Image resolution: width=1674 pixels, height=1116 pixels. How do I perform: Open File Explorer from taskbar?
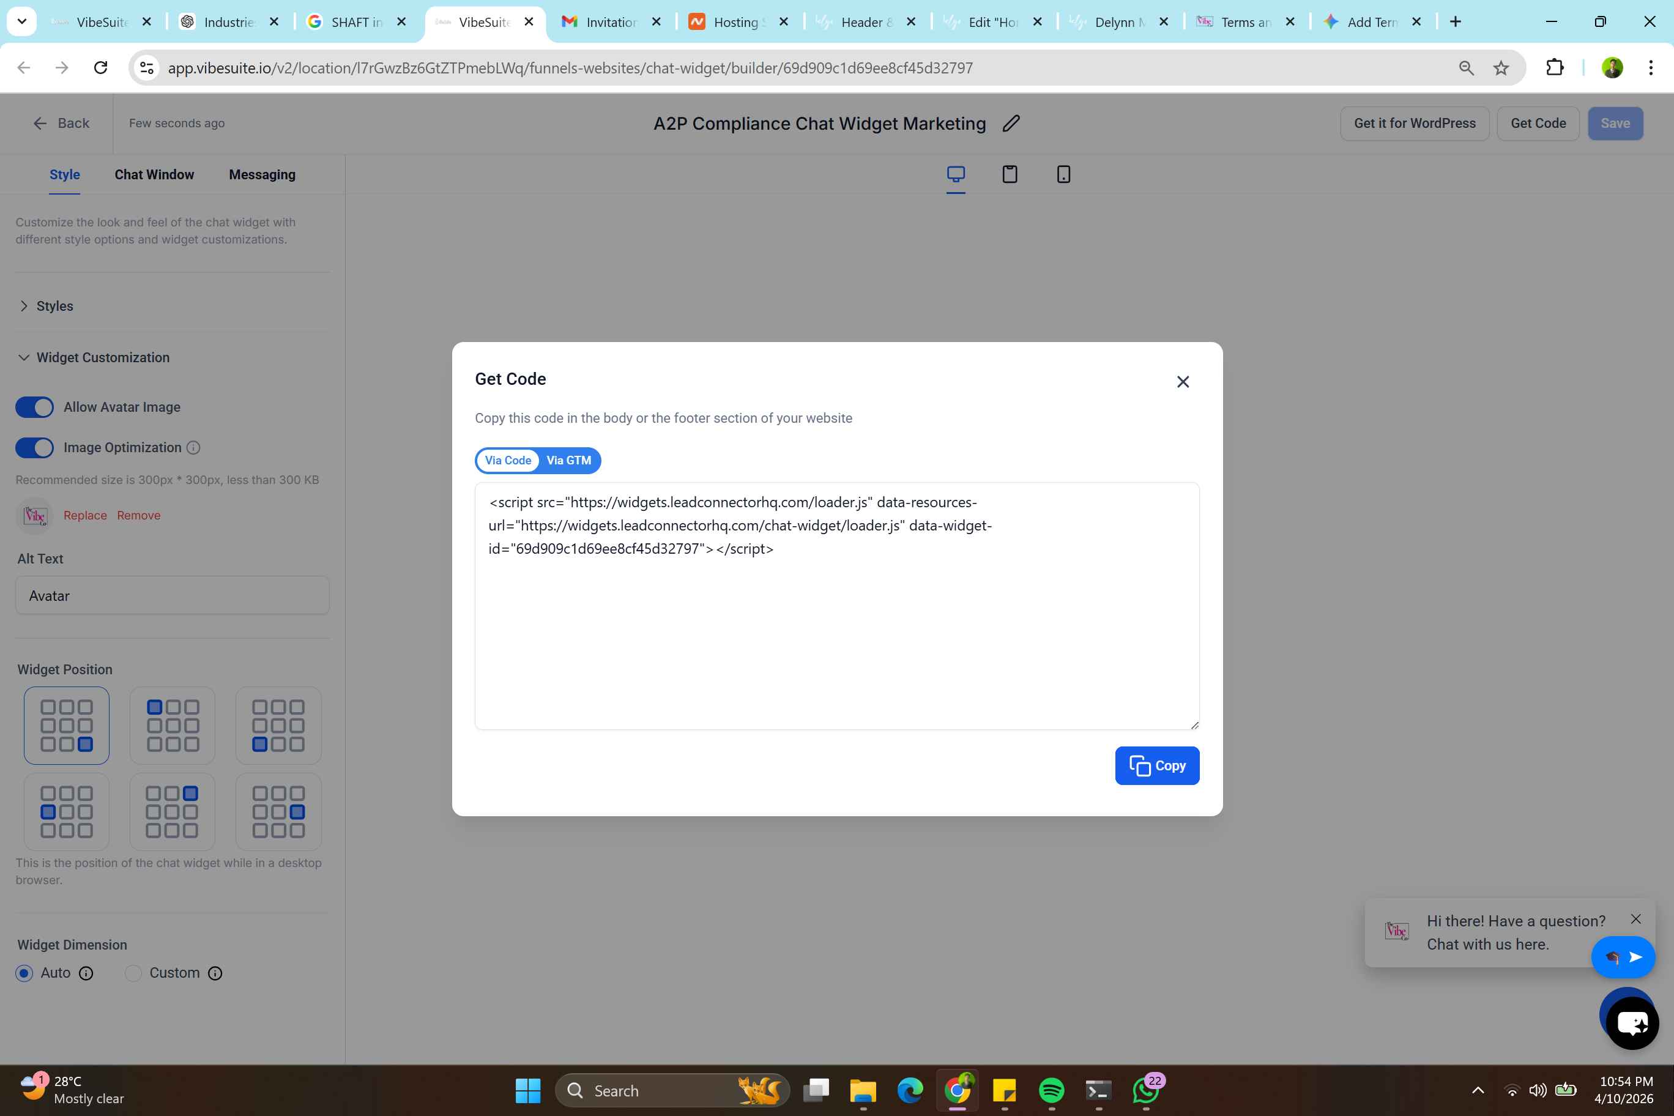863,1090
